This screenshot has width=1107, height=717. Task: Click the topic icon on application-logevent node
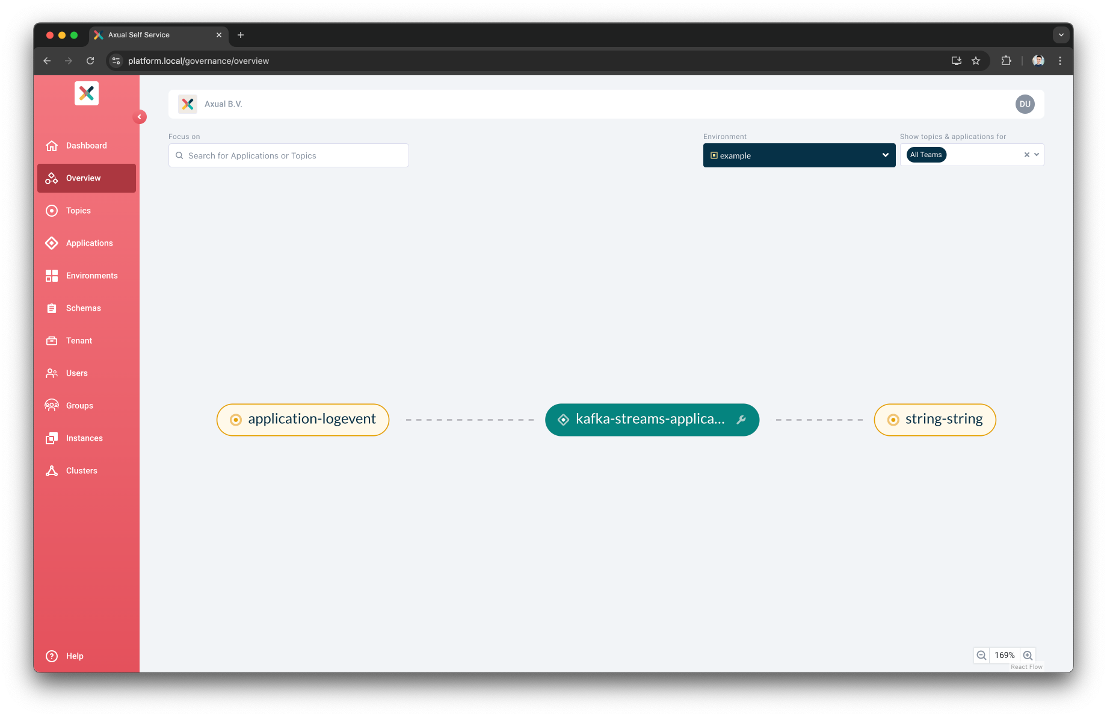[x=236, y=420]
